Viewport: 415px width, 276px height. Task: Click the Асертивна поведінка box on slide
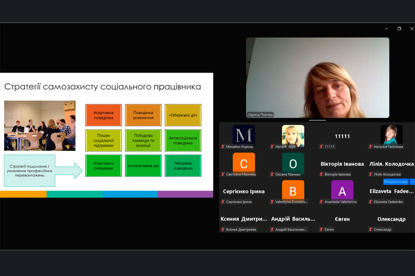click(103, 115)
